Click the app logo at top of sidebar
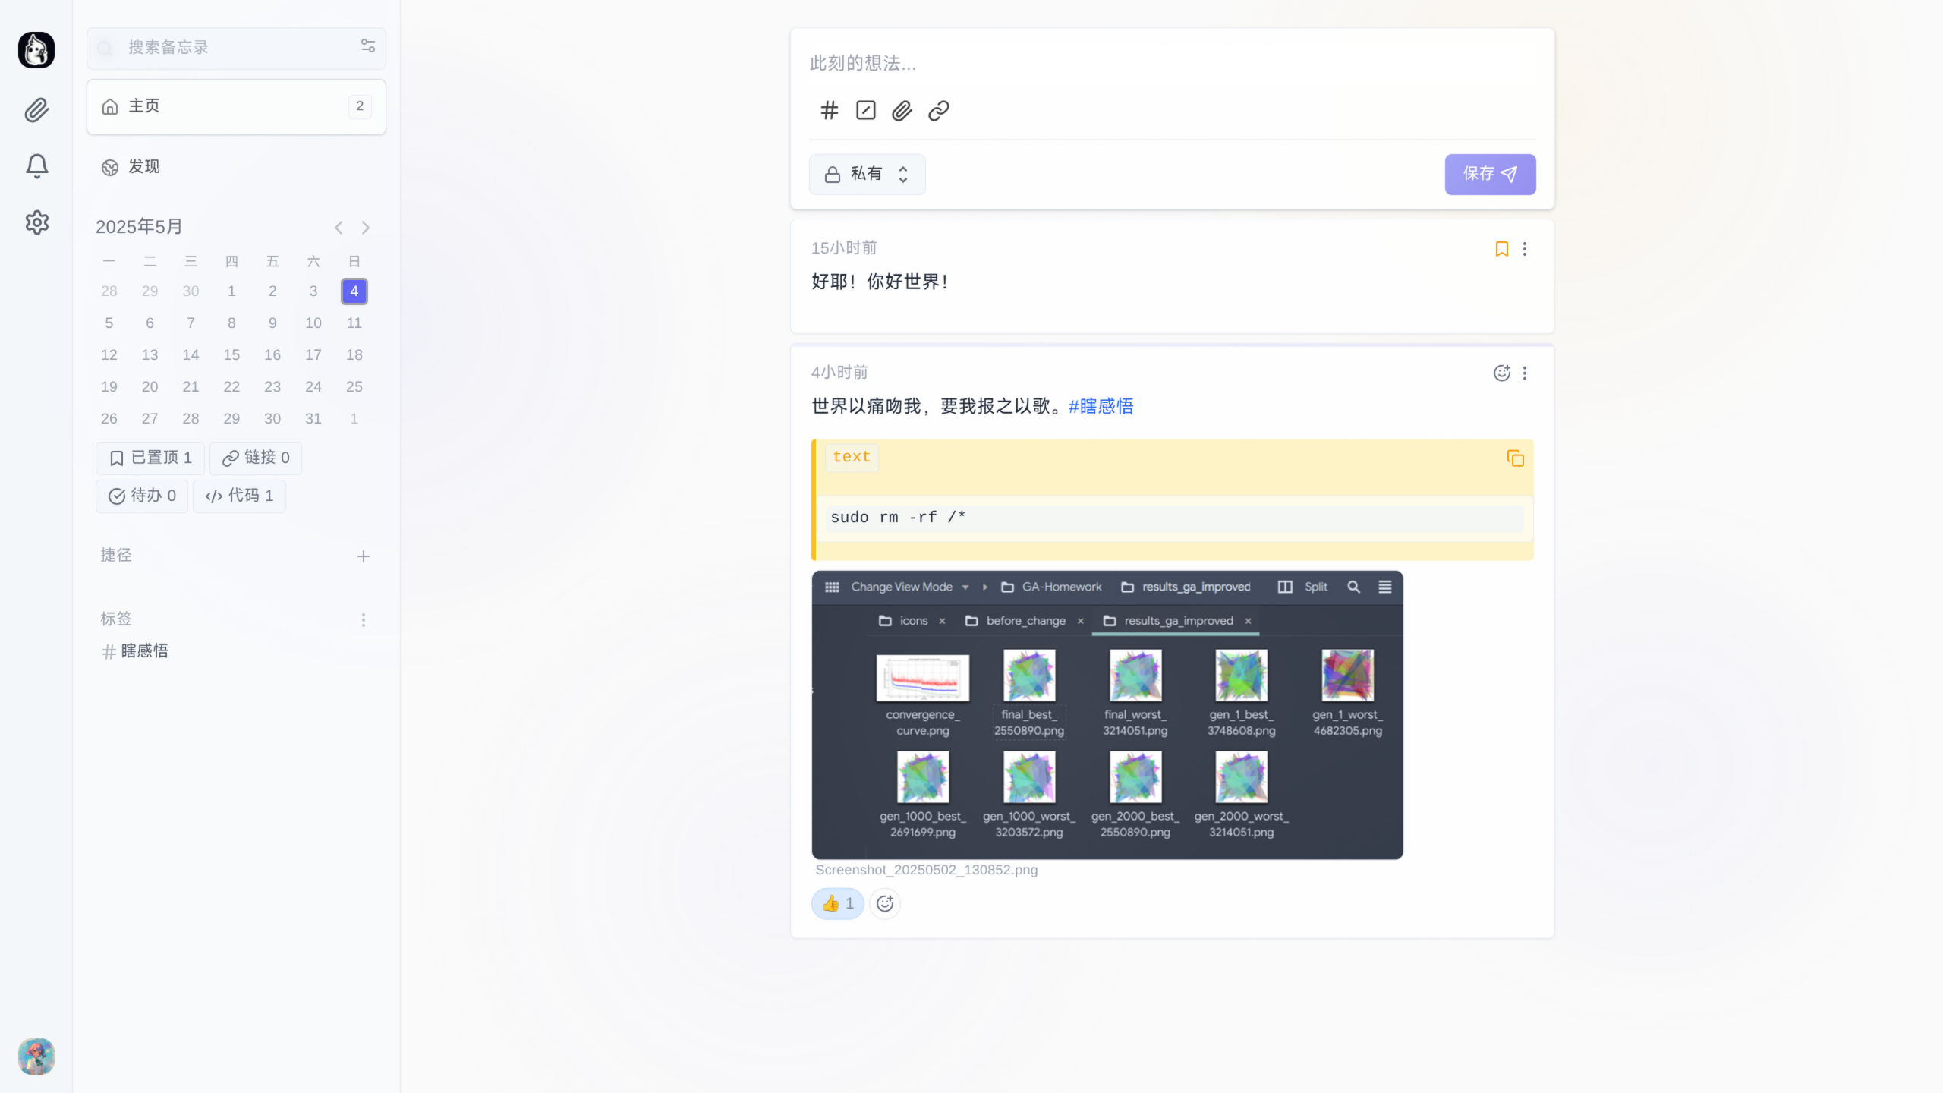Screen dimensions: 1943x1093 point(36,50)
